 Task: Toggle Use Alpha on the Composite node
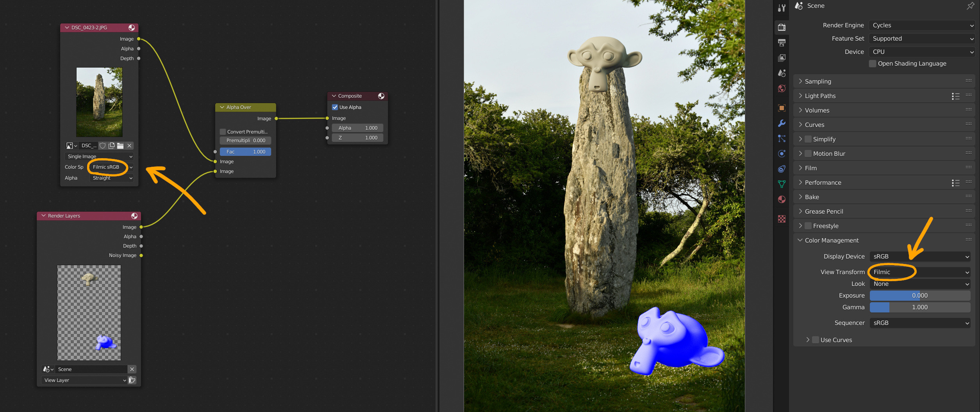(335, 107)
